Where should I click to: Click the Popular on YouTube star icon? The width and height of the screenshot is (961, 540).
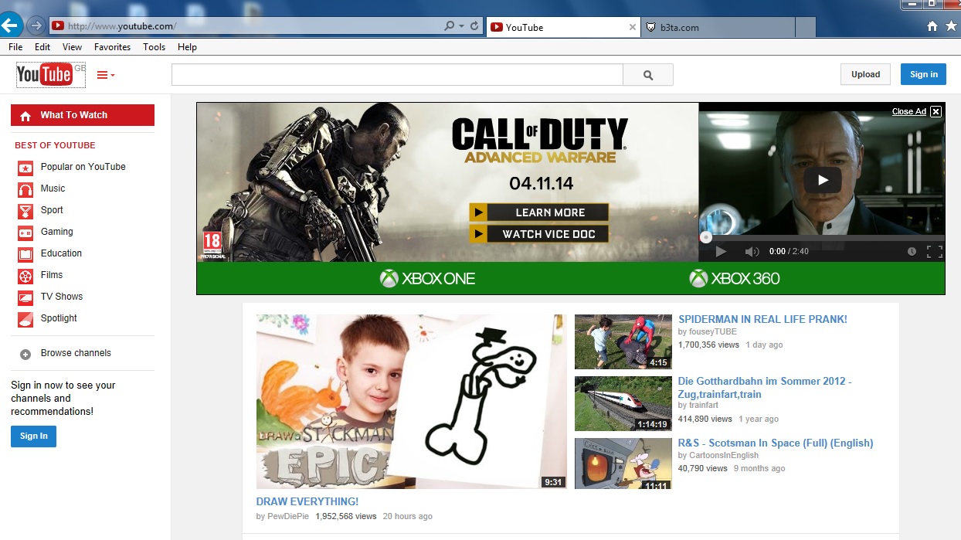click(25, 168)
